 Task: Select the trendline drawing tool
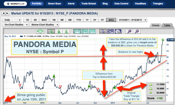click(111, 31)
